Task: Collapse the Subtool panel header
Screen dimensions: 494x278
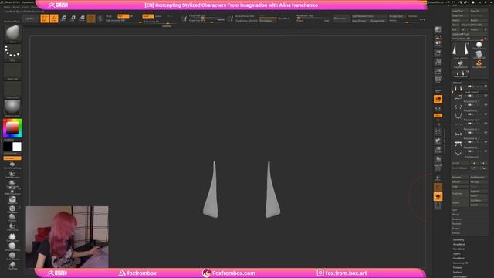Action: coord(457,83)
